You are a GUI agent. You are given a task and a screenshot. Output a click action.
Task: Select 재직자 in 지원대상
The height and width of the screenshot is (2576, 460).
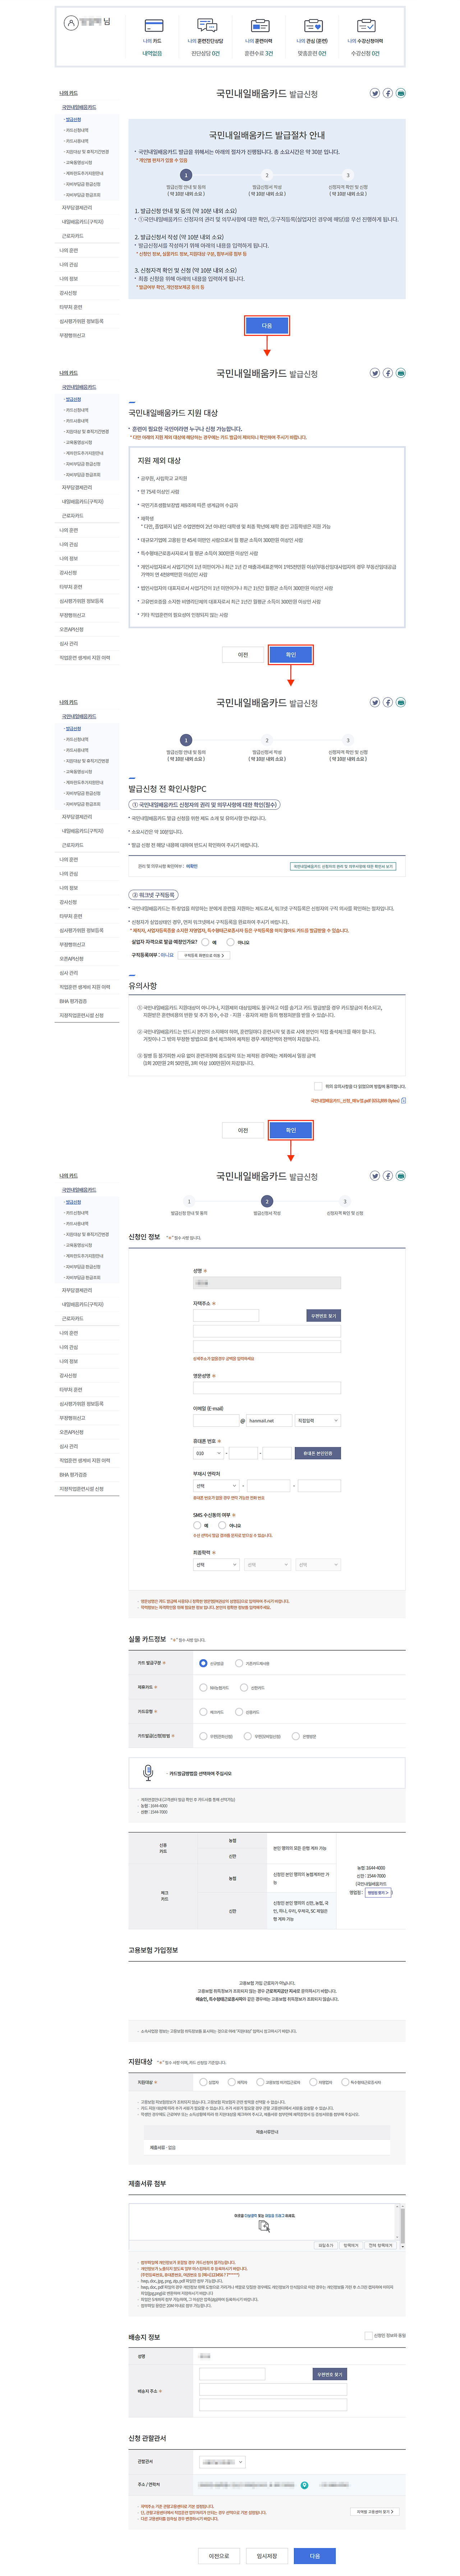232,2082
